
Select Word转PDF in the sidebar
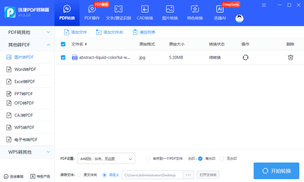pyautogui.click(x=25, y=70)
